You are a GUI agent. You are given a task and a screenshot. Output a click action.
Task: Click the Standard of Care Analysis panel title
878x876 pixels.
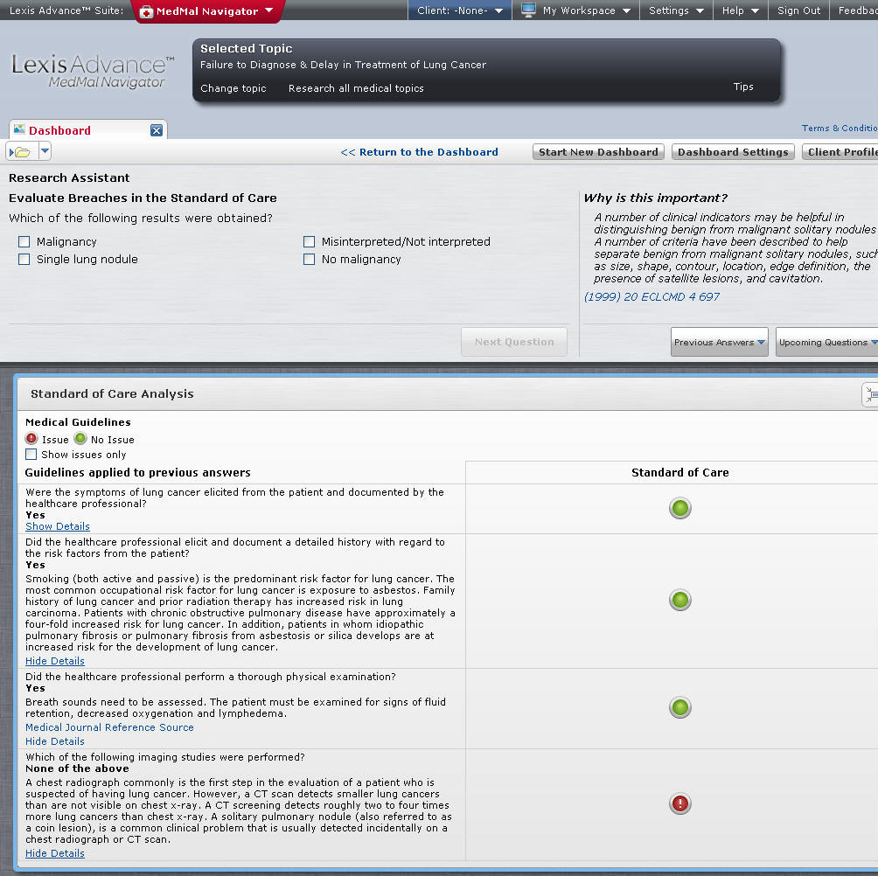(x=112, y=393)
